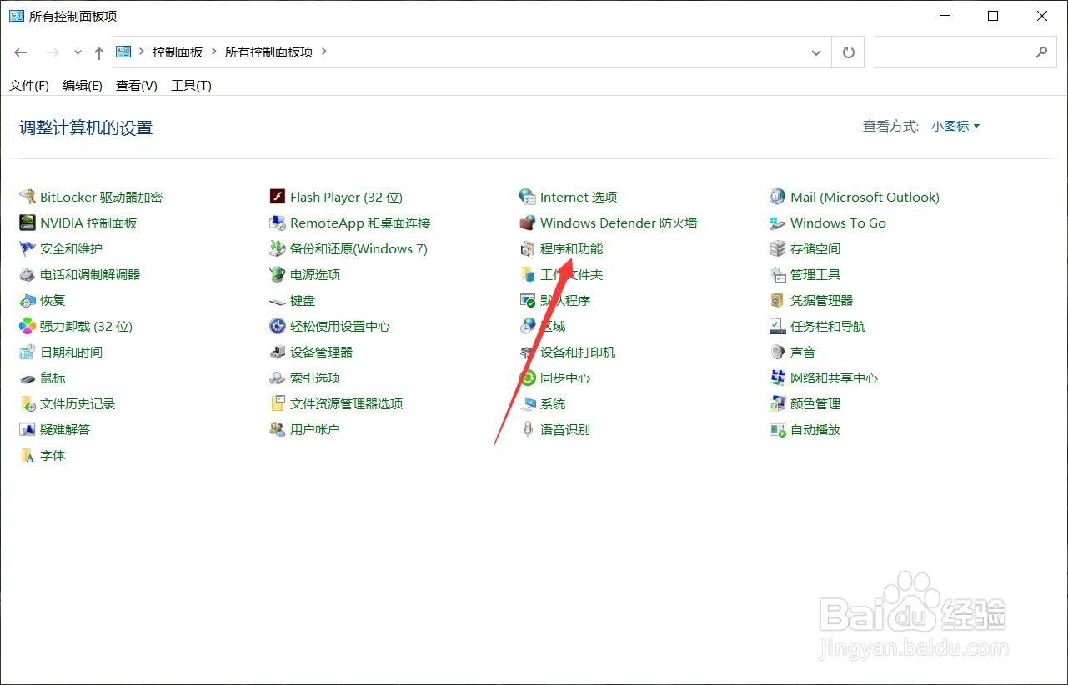Open the 系统 link

[x=553, y=403]
